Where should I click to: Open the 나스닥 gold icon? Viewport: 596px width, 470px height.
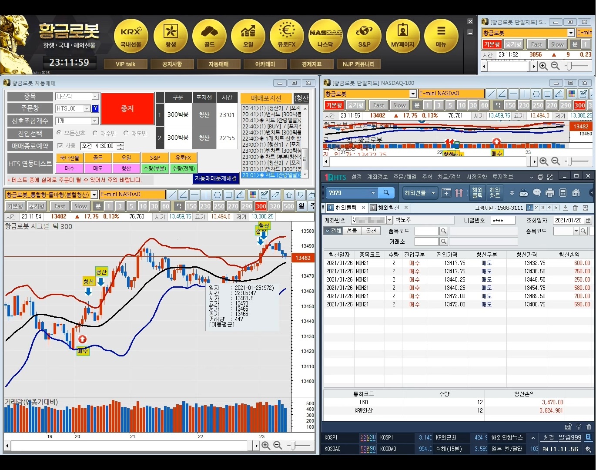pyautogui.click(x=325, y=37)
